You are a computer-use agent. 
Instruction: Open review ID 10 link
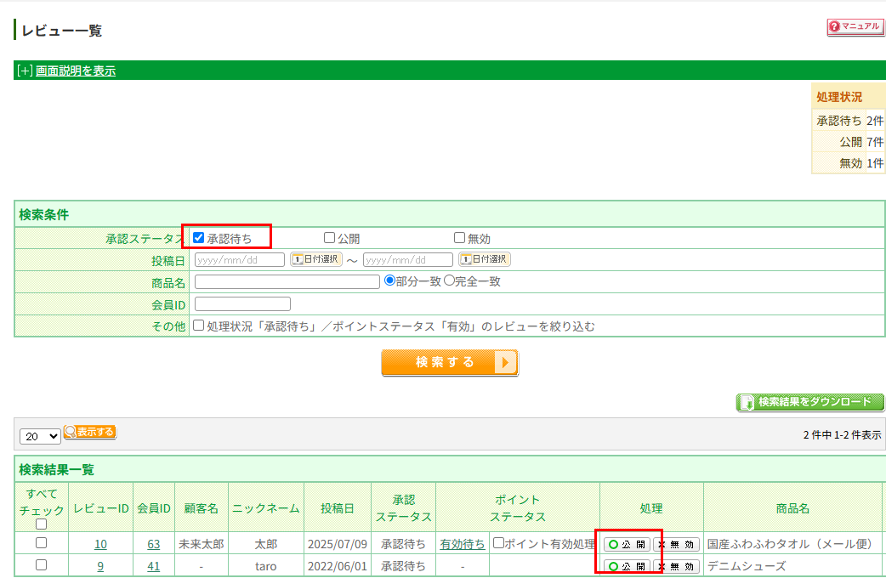click(100, 544)
